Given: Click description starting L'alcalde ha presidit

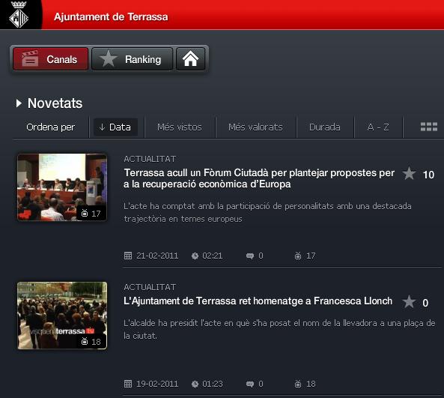Looking at the screenshot, I should click(x=279, y=329).
